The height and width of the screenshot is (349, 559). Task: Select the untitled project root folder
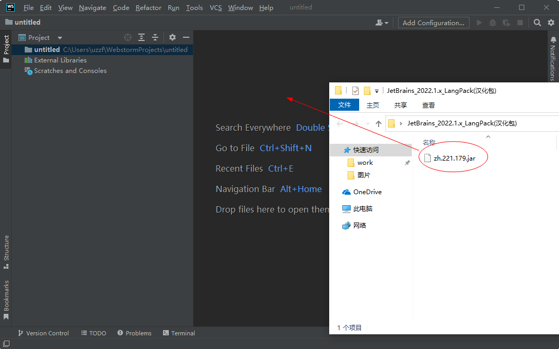click(103, 49)
